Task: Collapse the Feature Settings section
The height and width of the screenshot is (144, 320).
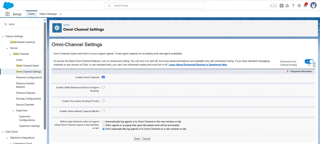Action: tap(3, 36)
